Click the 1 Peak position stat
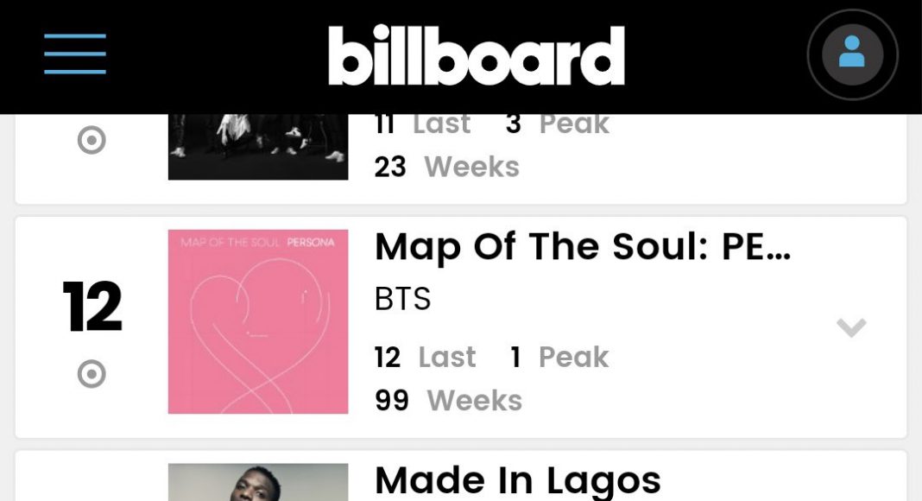 click(x=559, y=357)
